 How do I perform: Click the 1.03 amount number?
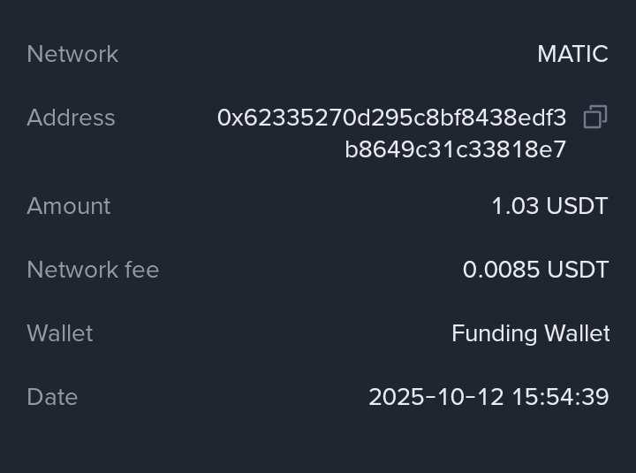tap(514, 206)
